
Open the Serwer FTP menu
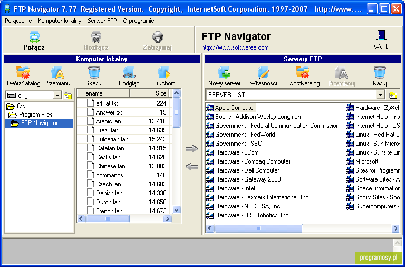coord(102,21)
